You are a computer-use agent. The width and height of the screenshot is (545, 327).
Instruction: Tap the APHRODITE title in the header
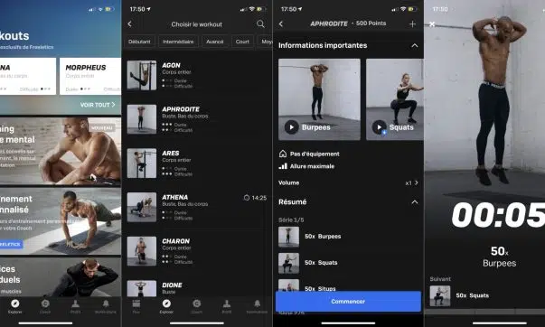pyautogui.click(x=329, y=23)
